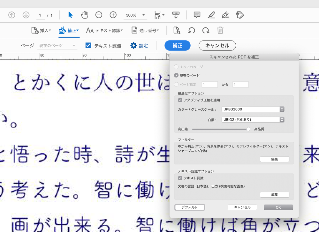319x232 pixels.
Task: Select the Highlighter tool
Action: click(211, 15)
